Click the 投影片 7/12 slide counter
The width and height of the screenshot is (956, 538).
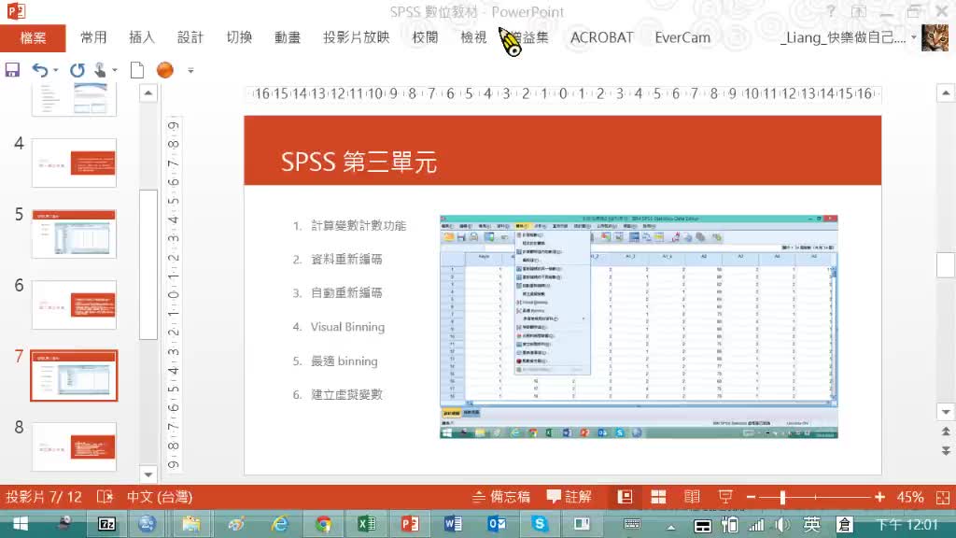(x=44, y=497)
